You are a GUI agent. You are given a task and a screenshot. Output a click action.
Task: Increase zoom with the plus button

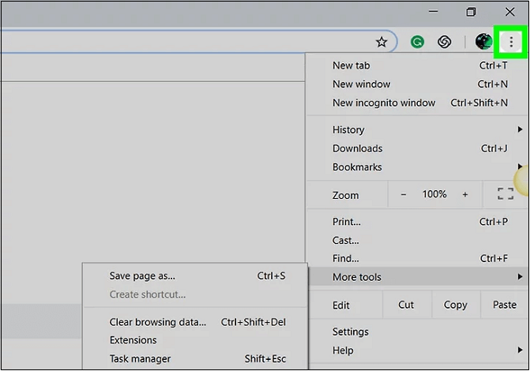pyautogui.click(x=464, y=194)
